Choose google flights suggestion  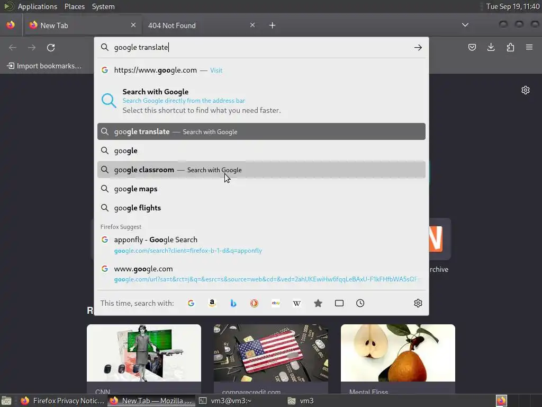(261, 208)
